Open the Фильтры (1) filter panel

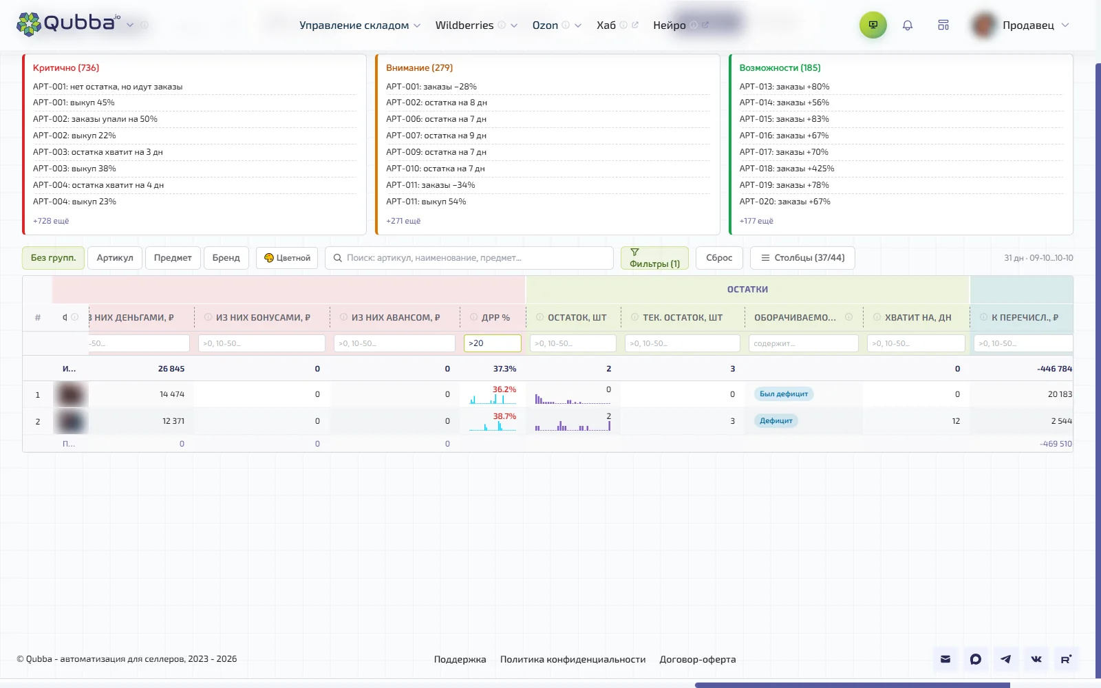(654, 258)
